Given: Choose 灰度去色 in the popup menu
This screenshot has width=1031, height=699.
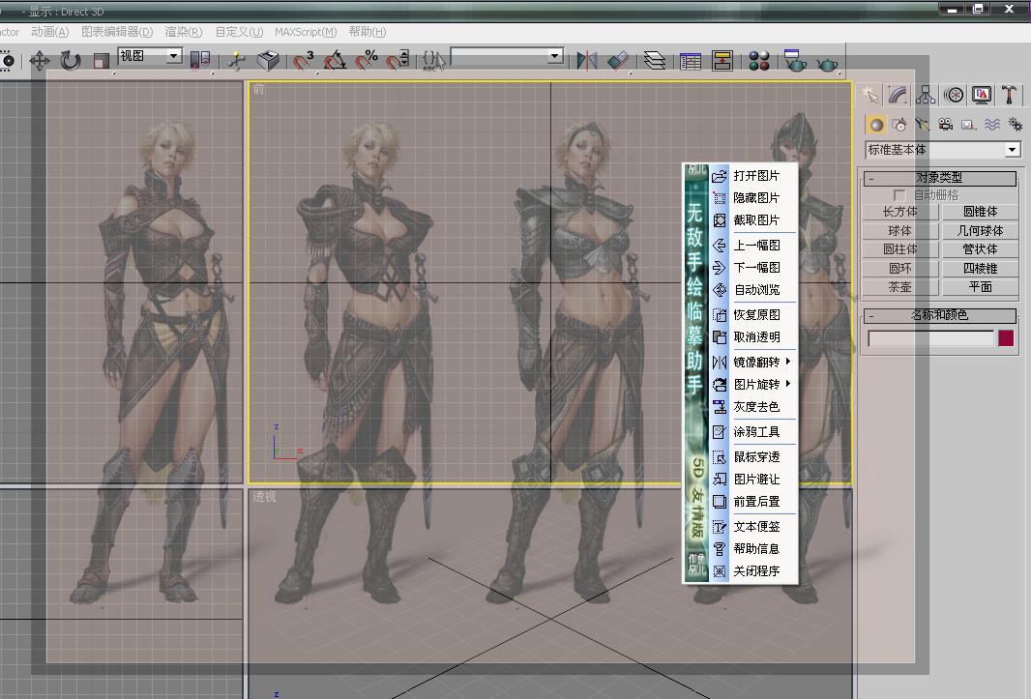Looking at the screenshot, I should click(753, 406).
